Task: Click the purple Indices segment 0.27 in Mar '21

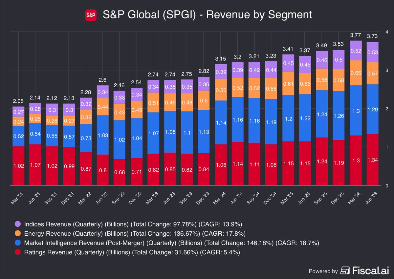Action: (x=18, y=112)
